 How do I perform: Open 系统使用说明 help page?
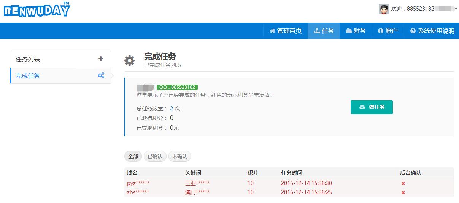[x=432, y=31]
